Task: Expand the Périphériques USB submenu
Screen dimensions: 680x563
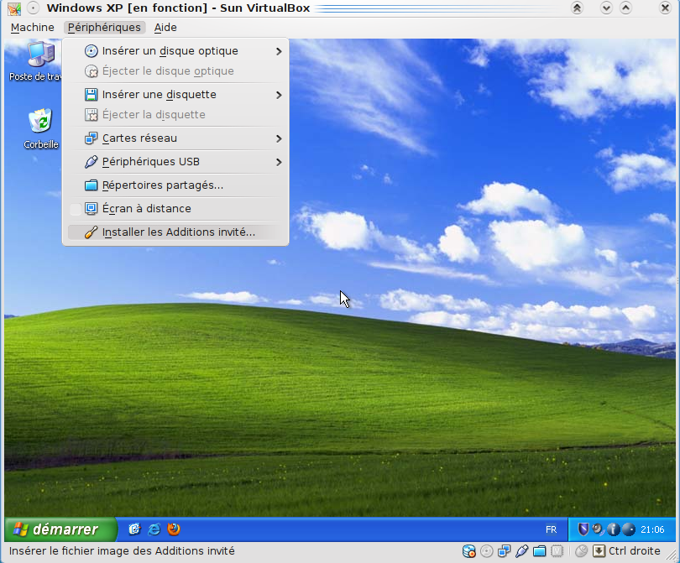Action: (278, 162)
